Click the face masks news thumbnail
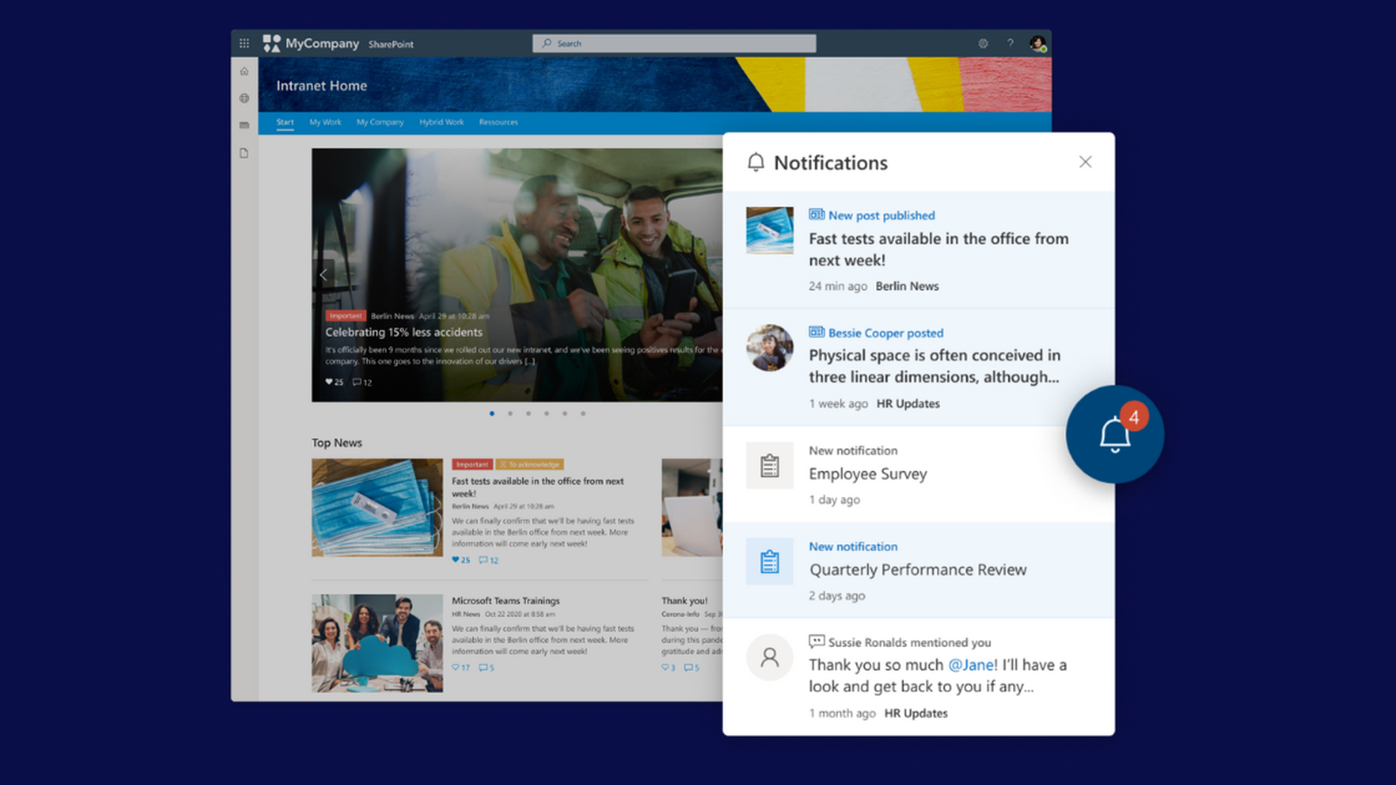Screen dimensions: 1396x785 coord(377,508)
